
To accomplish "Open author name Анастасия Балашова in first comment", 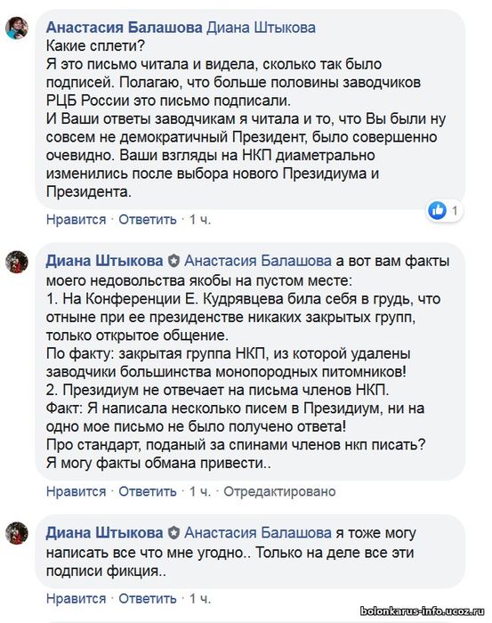I will coord(125,28).
